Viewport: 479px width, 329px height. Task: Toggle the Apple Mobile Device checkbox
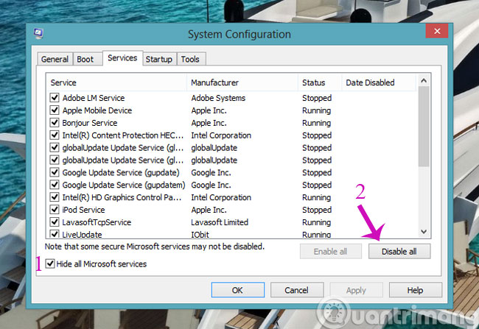(55, 110)
